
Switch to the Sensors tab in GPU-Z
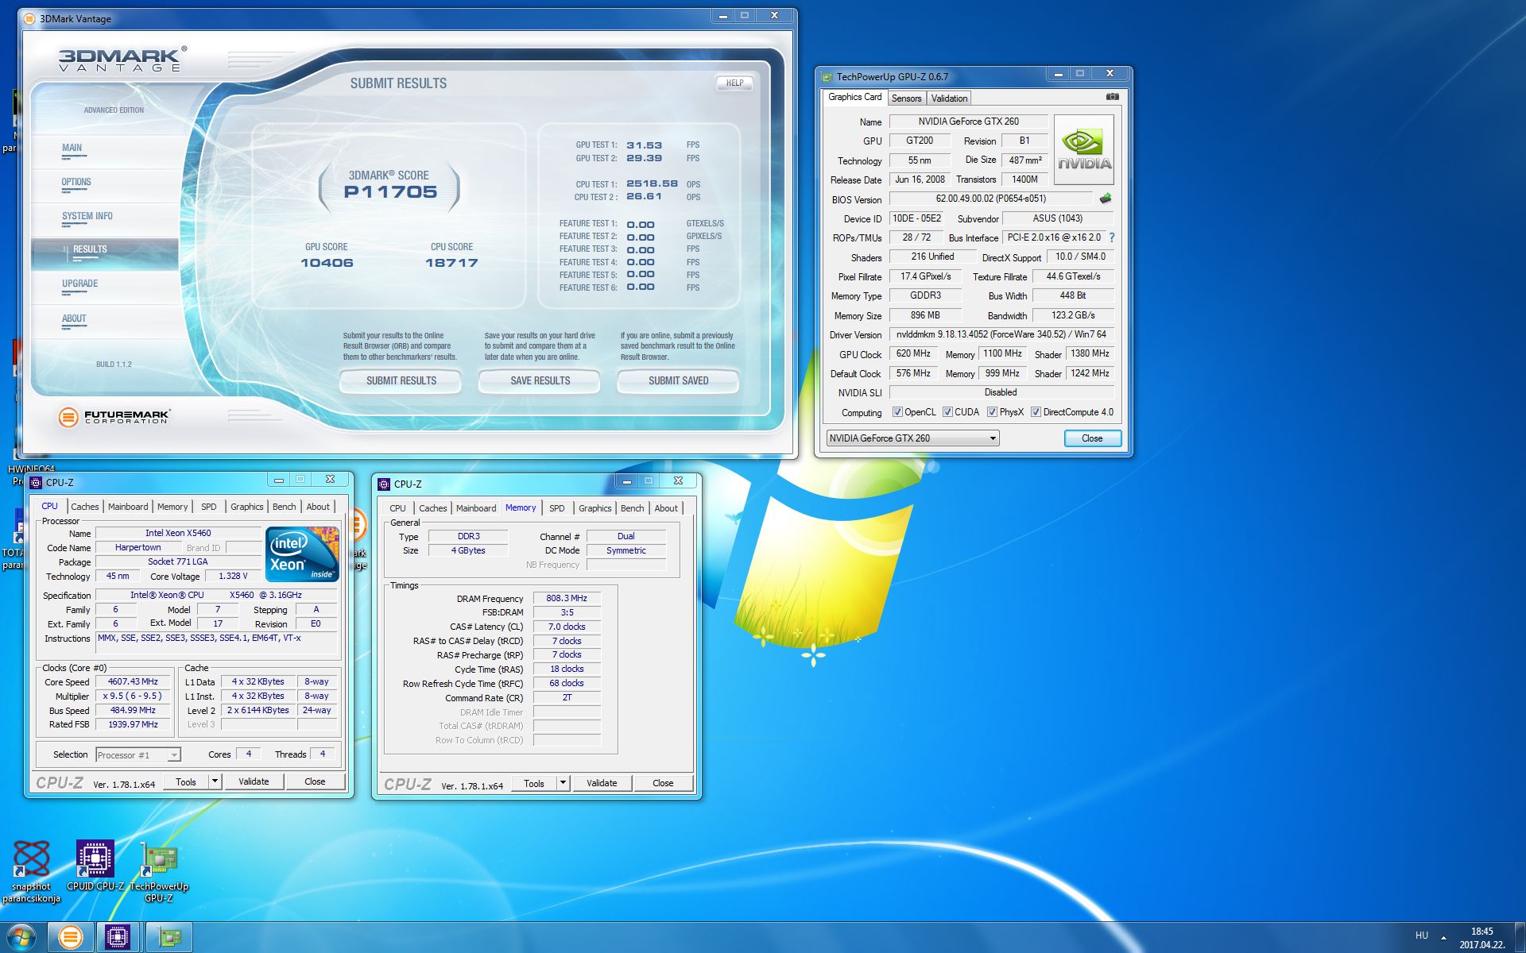pos(906,98)
